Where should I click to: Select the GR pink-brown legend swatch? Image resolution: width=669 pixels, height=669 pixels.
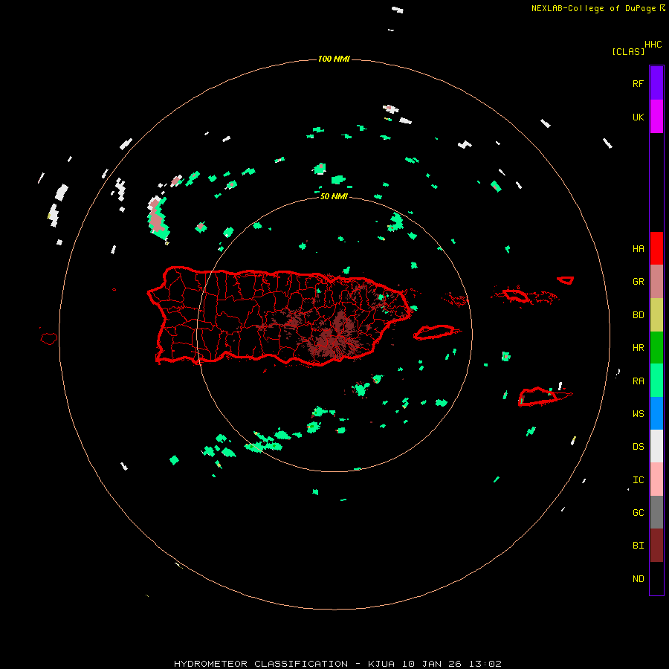[656, 281]
